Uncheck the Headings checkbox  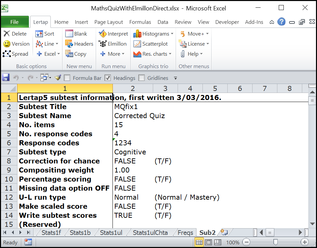click(x=108, y=78)
